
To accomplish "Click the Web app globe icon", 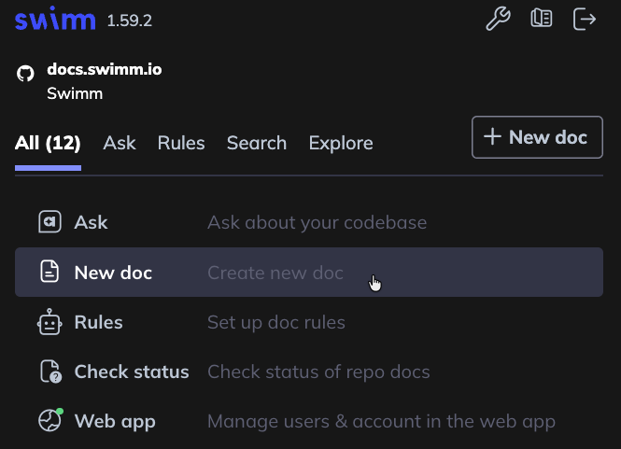I will (50, 420).
